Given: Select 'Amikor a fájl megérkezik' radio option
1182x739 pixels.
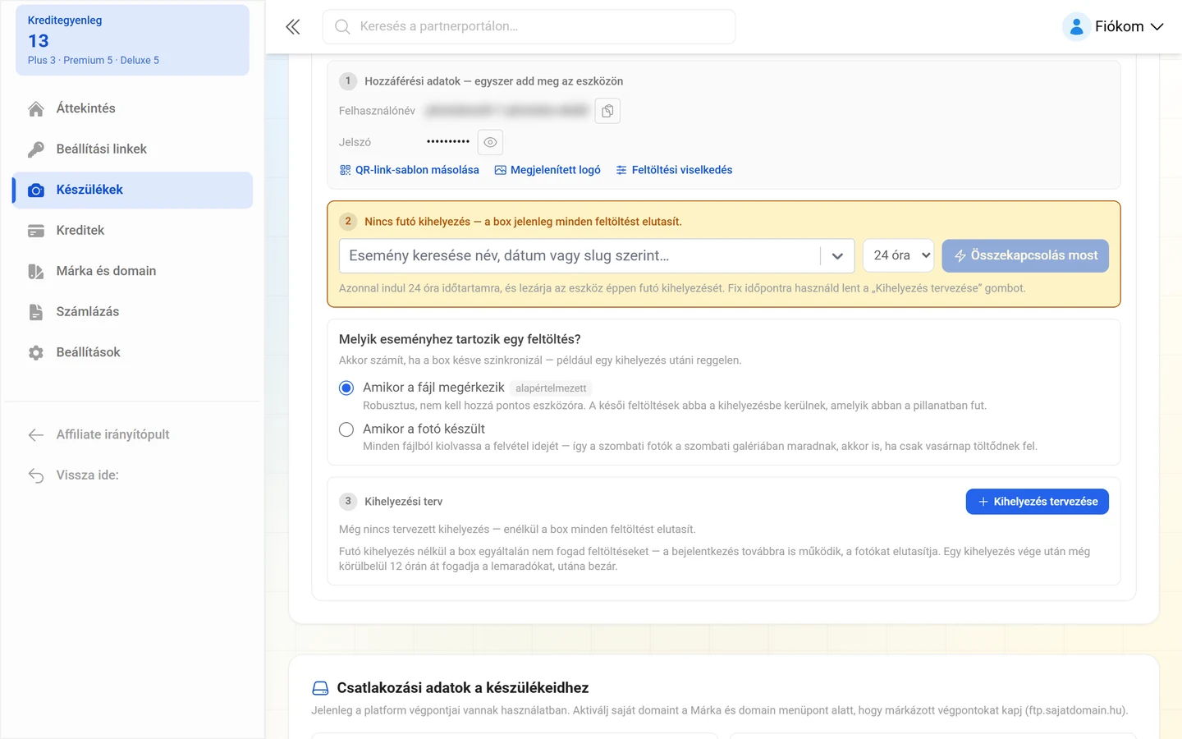Looking at the screenshot, I should (x=346, y=388).
